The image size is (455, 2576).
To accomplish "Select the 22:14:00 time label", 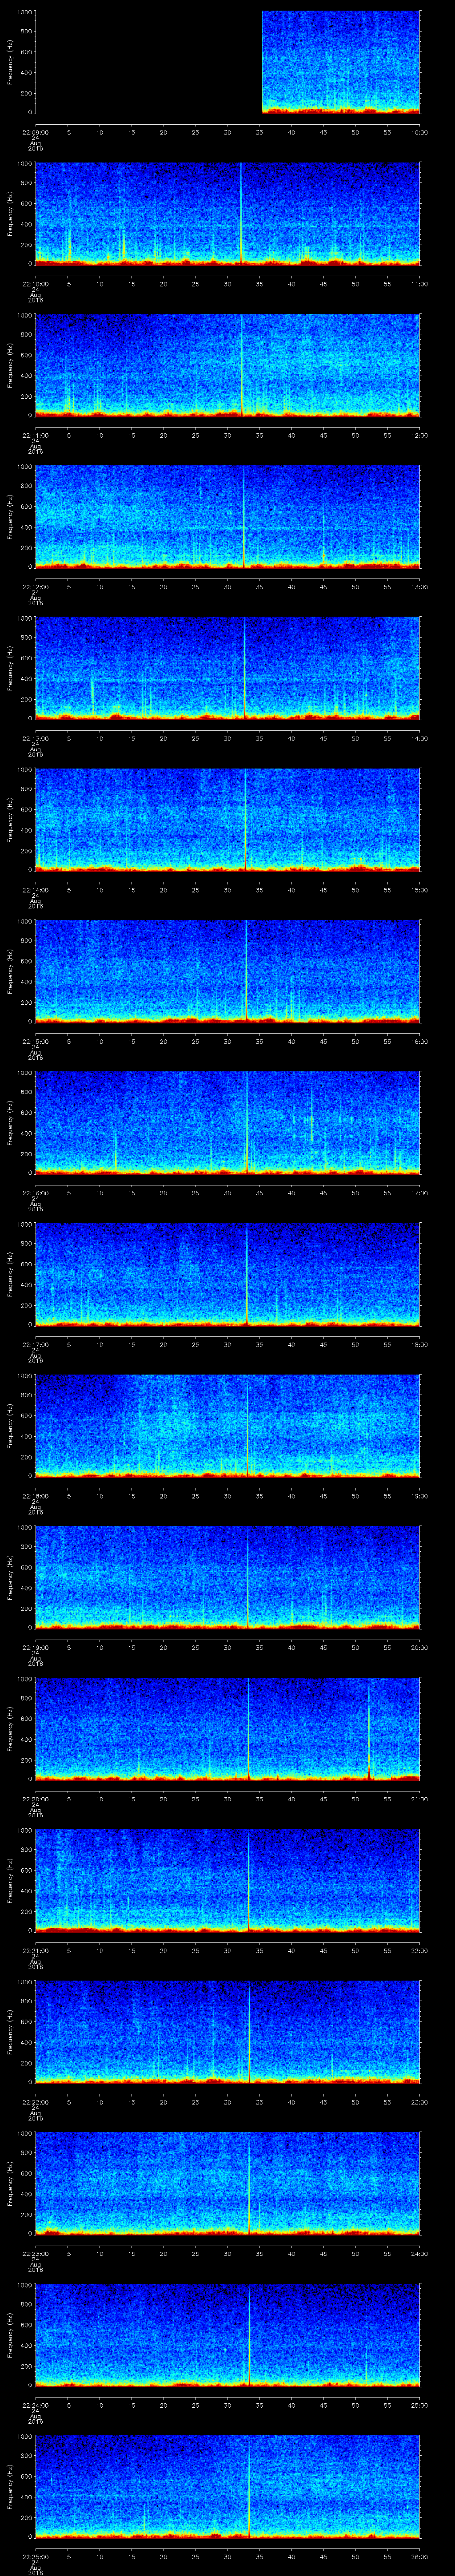I will [35, 890].
